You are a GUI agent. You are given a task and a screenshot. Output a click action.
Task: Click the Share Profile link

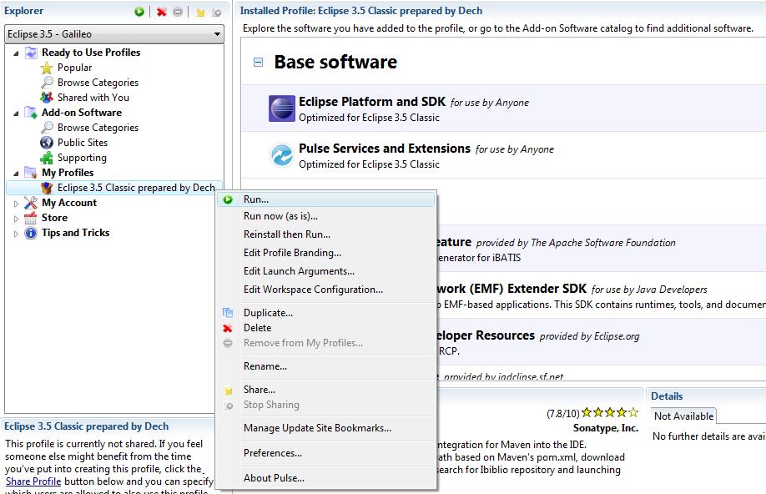click(x=33, y=481)
